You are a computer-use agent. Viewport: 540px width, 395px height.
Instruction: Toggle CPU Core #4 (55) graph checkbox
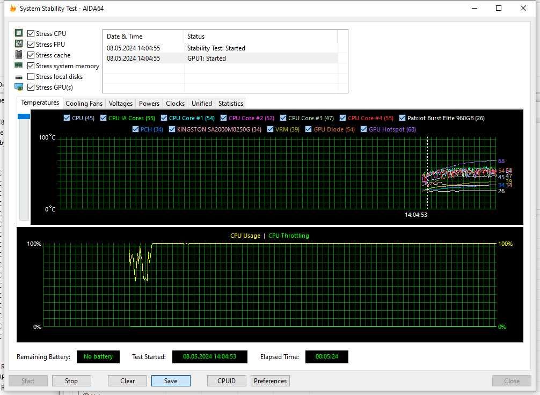click(342, 118)
